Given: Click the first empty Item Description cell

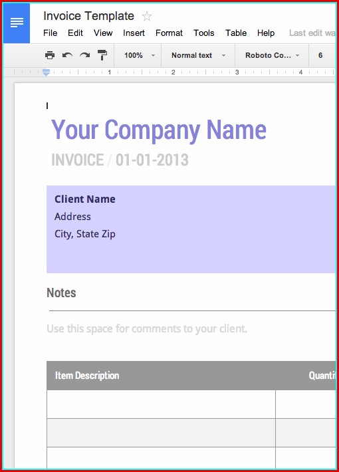Looking at the screenshot, I should click(161, 404).
